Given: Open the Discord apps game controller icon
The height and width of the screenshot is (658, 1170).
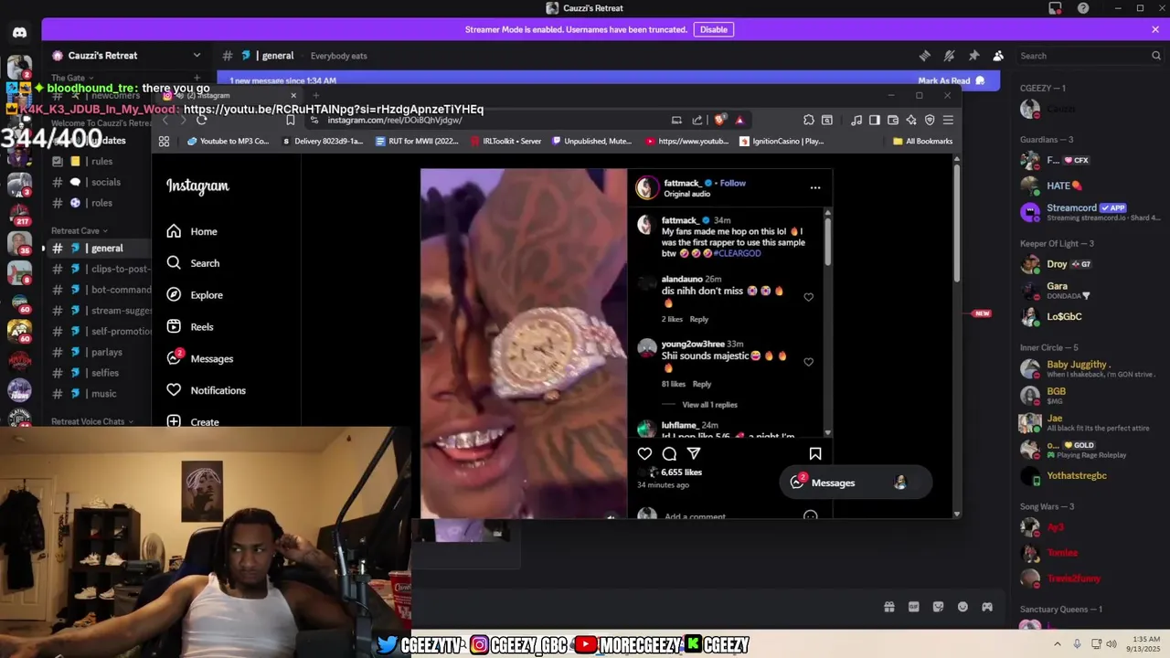Looking at the screenshot, I should pos(987,607).
